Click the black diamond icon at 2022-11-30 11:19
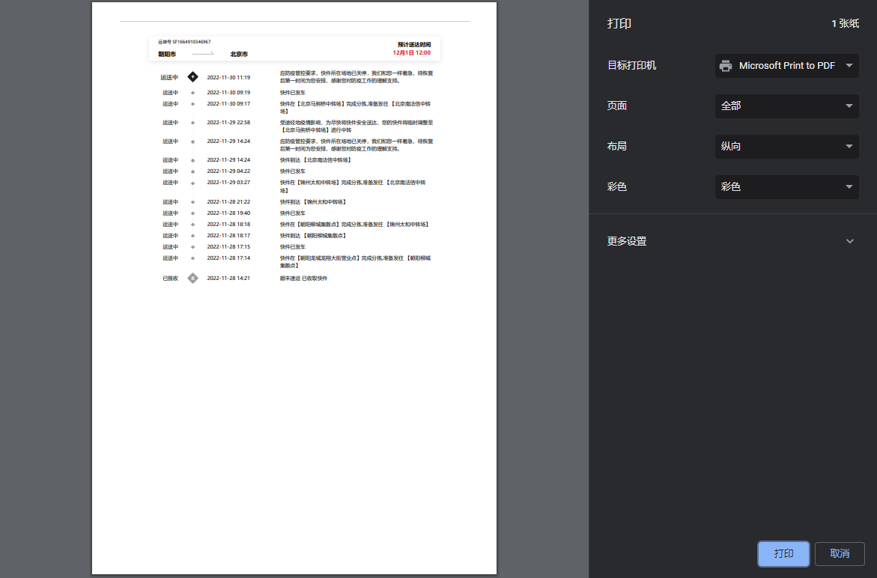This screenshot has width=877, height=578. [192, 77]
